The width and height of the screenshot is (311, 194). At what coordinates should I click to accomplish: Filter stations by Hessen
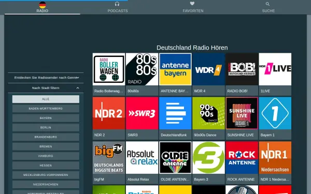click(46, 166)
